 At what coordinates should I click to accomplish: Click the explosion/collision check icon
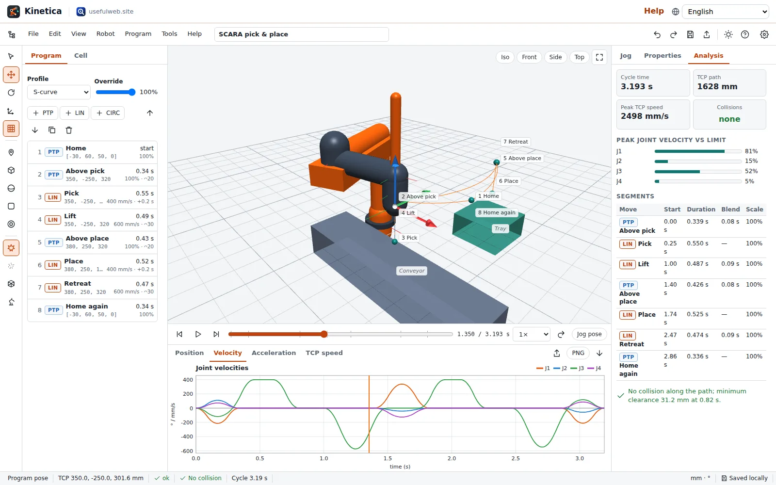11,248
